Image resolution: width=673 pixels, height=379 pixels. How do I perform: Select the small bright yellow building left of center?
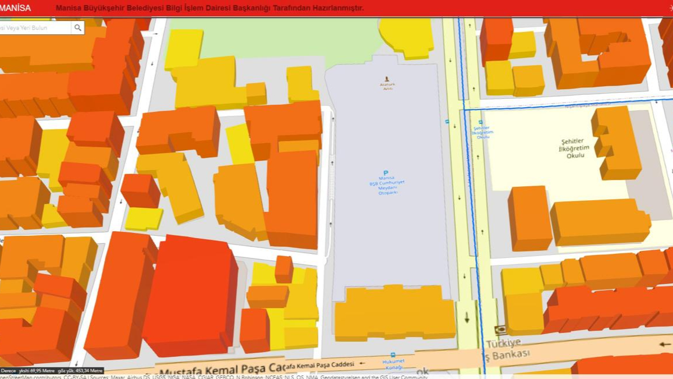pyautogui.click(x=143, y=218)
